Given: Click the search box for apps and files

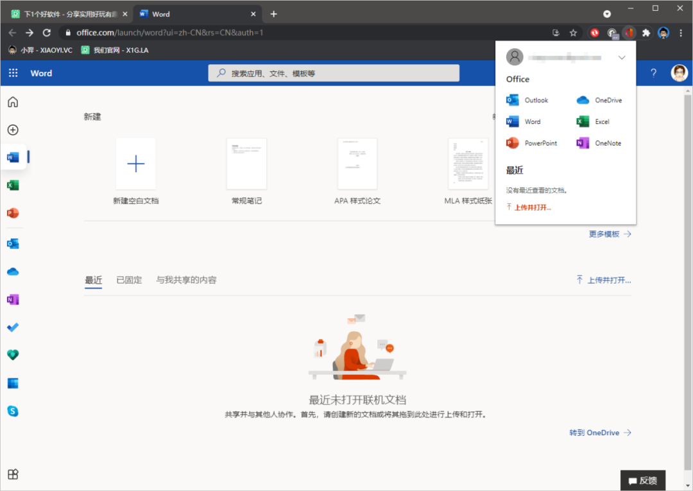Looking at the screenshot, I should 334,73.
